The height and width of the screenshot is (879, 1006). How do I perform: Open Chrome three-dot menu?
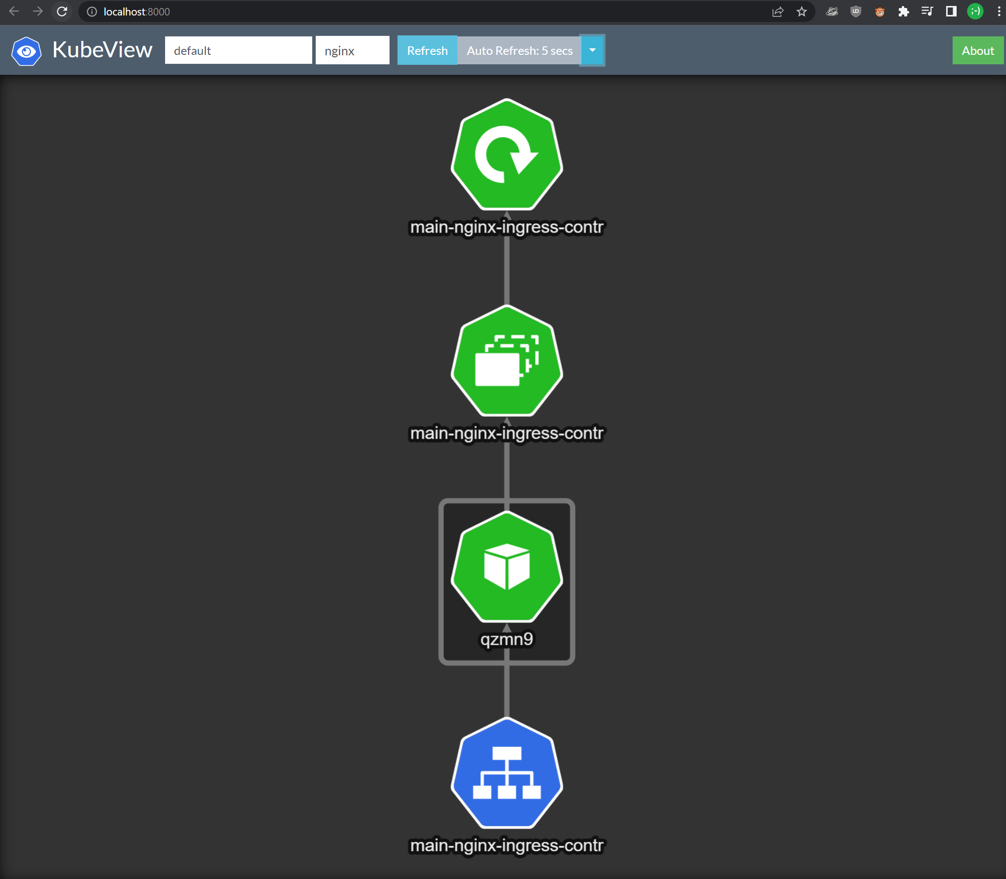999,11
